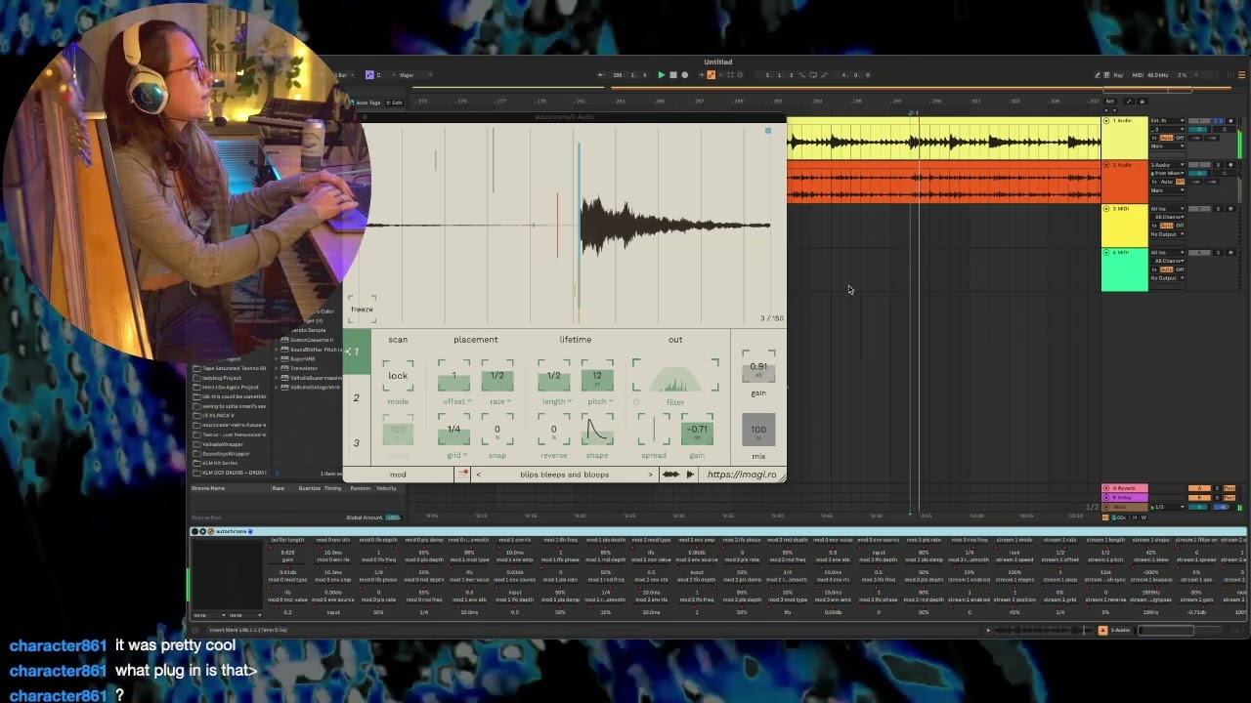Toggle solo on 1 Audio track
The image size is (1251, 703).
point(1218,120)
